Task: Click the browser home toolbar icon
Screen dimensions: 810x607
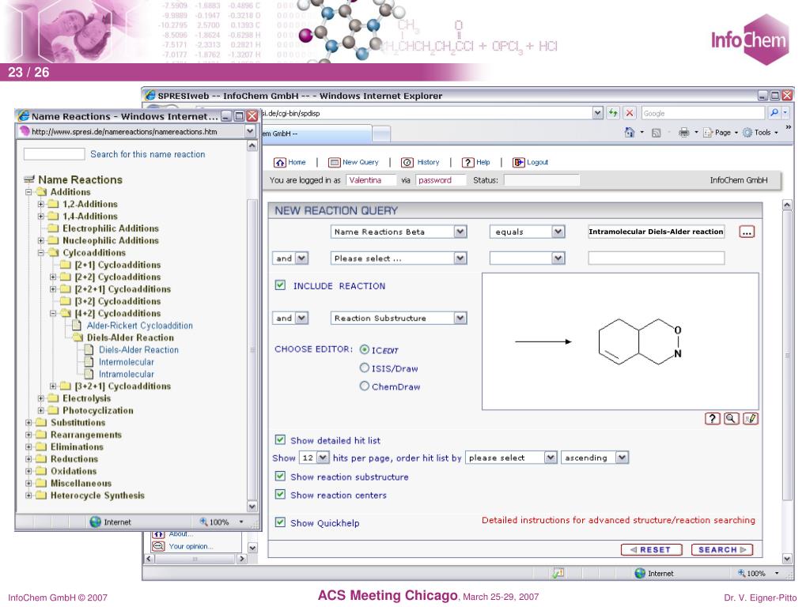Action: (629, 133)
